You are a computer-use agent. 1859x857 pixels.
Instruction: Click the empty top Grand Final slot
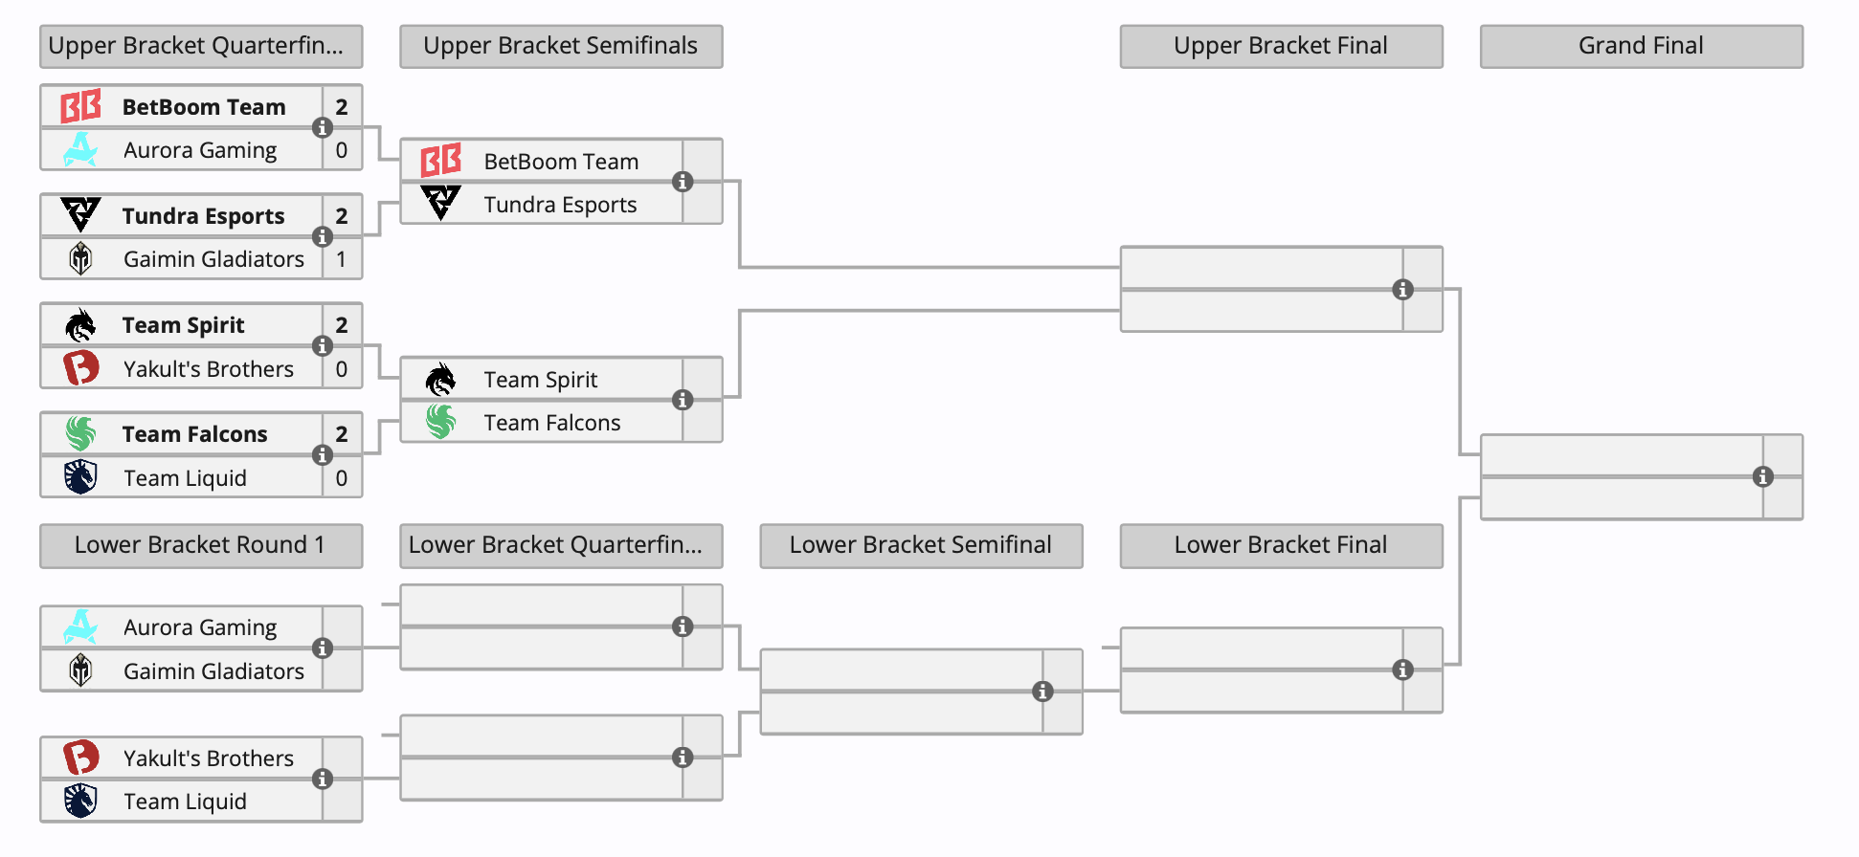click(x=1622, y=455)
